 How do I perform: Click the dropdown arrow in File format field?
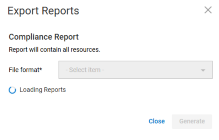pos(203,70)
